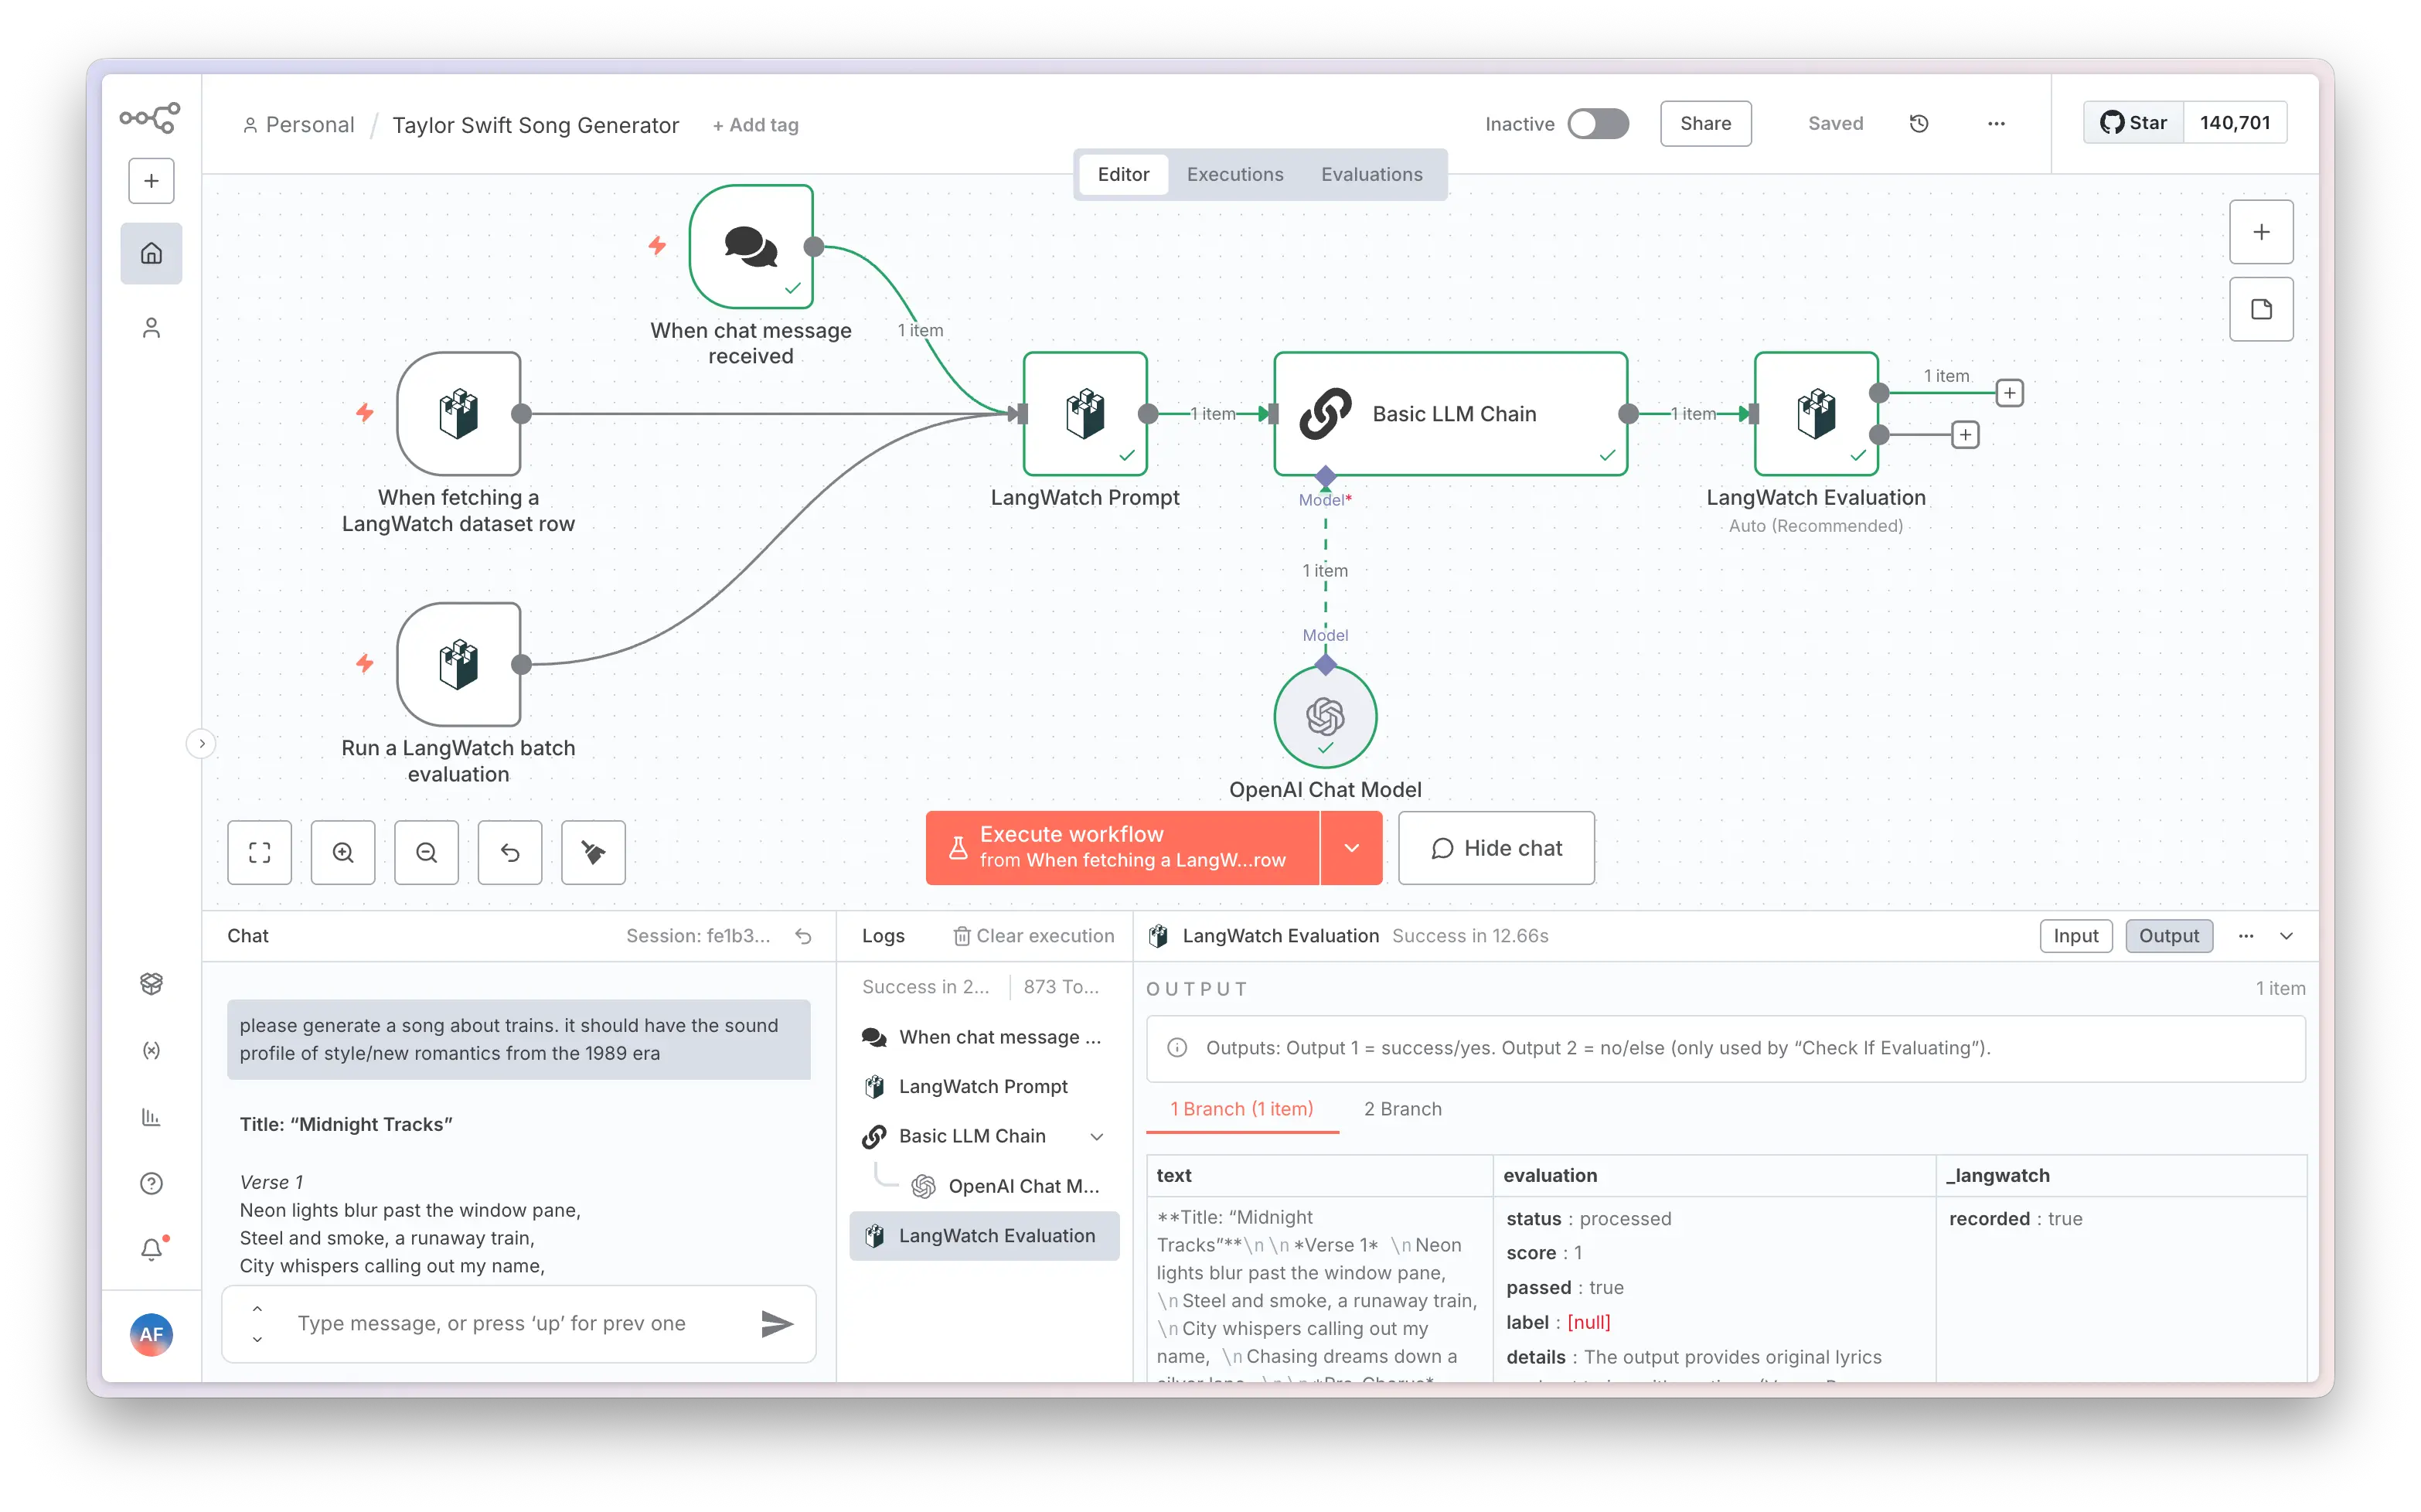Zoom in on the workflow canvas

343,852
